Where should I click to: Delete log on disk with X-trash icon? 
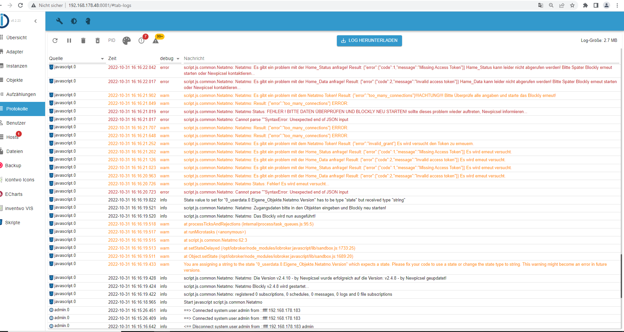[x=97, y=41]
